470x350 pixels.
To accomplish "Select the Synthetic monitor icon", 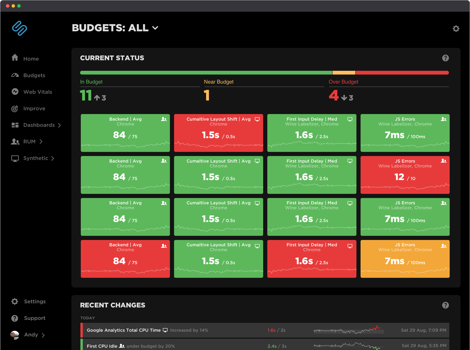I will 15,158.
